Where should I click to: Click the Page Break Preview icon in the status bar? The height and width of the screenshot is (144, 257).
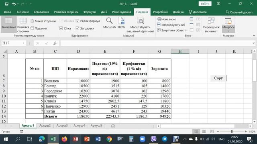click(212, 132)
